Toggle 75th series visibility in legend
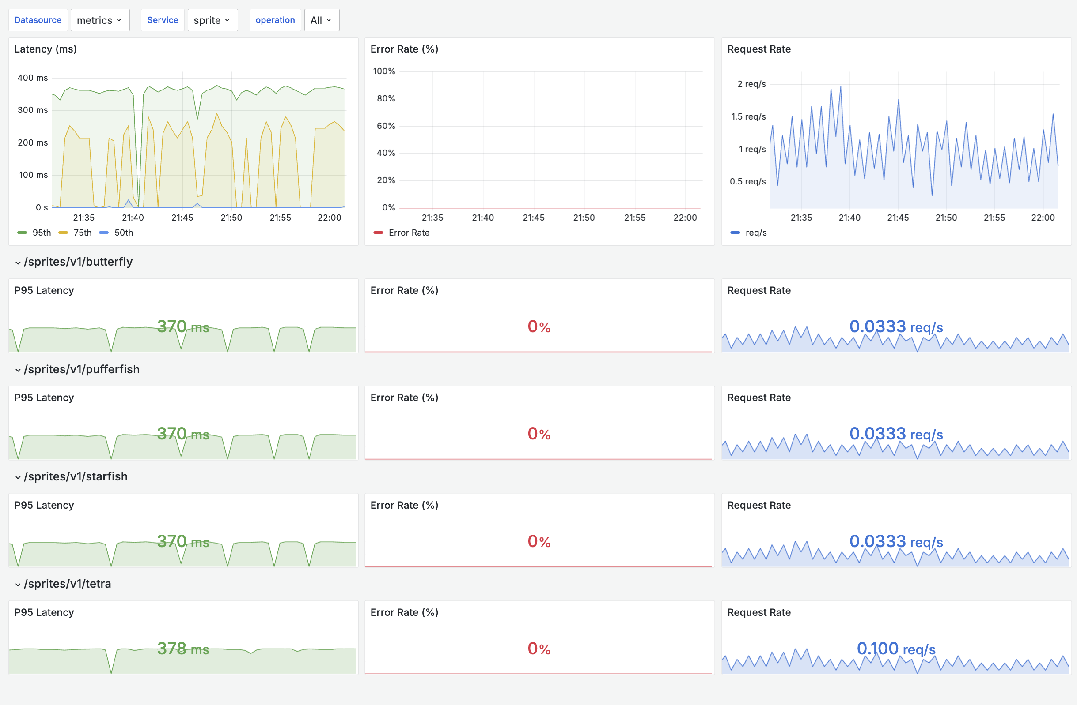Screen dimensions: 1077x705 pos(82,233)
